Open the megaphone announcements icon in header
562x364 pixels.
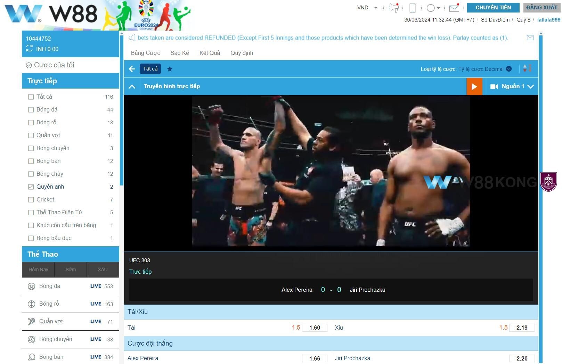pos(394,8)
